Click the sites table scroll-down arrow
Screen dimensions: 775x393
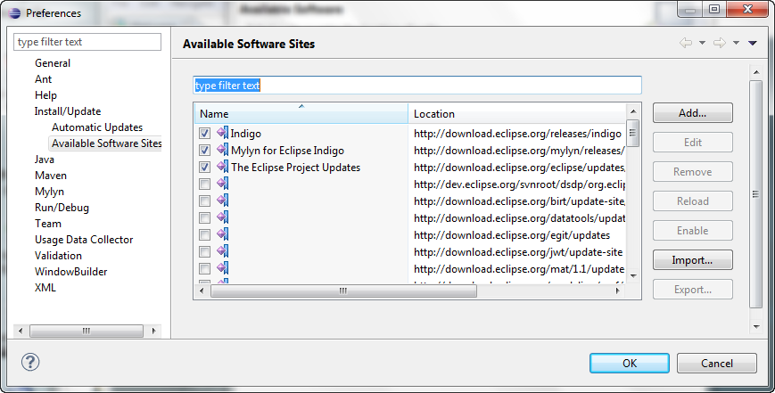(633, 276)
